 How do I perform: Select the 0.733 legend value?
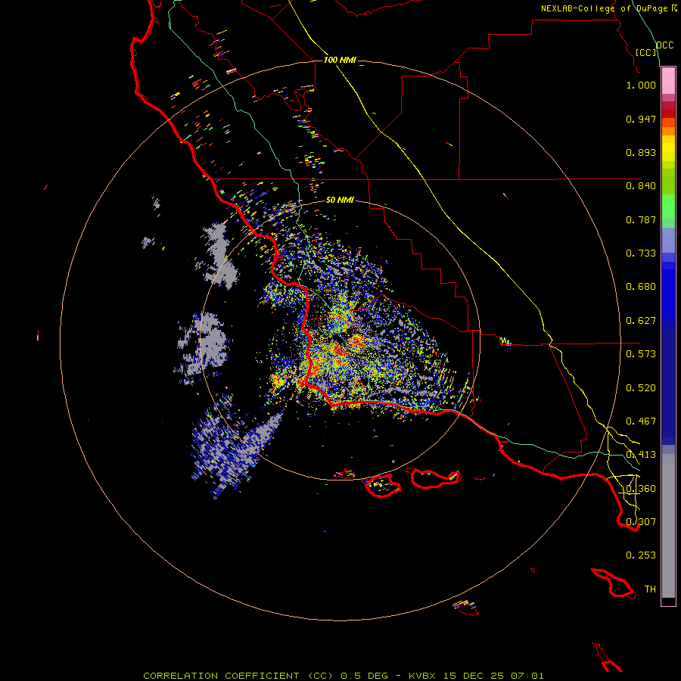click(x=641, y=253)
